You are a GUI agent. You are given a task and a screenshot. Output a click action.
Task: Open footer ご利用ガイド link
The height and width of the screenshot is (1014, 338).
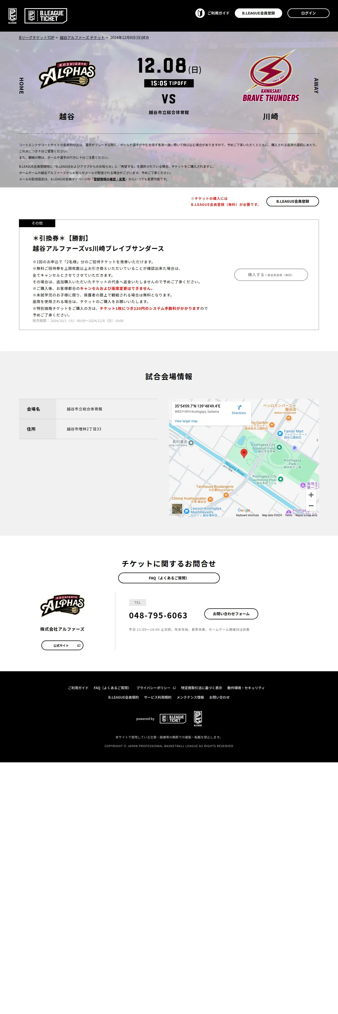click(78, 688)
